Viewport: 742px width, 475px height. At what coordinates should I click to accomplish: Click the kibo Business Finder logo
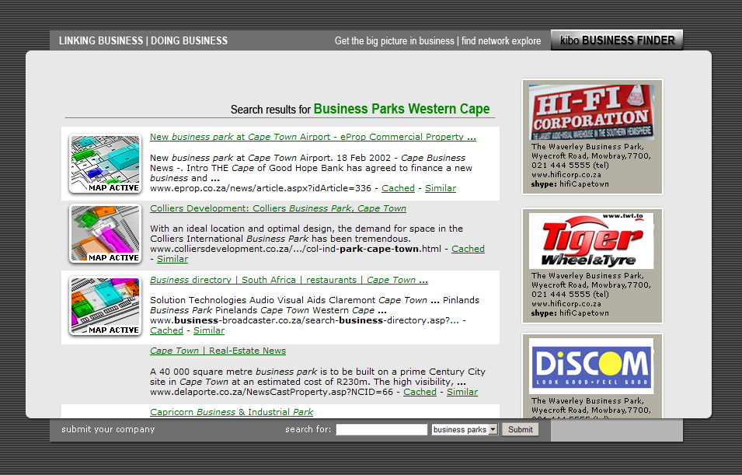[617, 40]
